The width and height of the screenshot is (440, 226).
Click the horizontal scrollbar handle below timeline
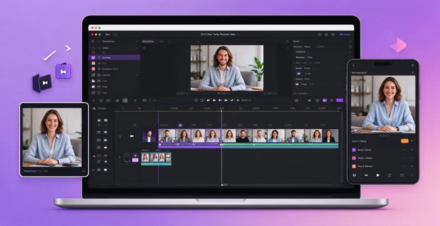pyautogui.click(x=224, y=184)
